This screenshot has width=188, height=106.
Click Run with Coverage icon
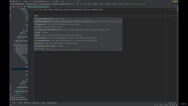[57, 1]
